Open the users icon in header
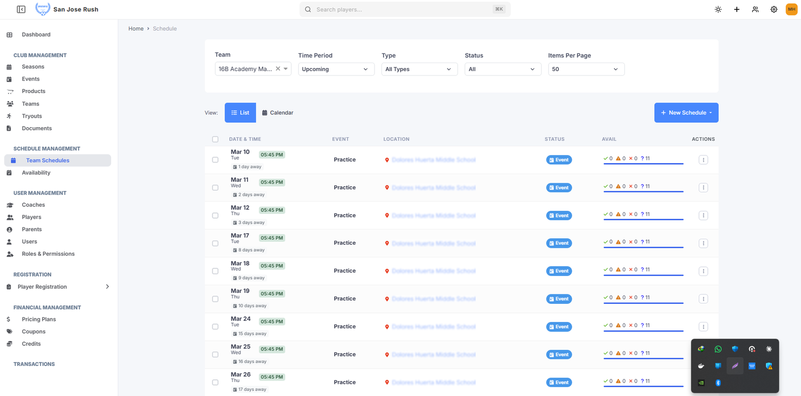Image resolution: width=801 pixels, height=396 pixels. tap(755, 10)
